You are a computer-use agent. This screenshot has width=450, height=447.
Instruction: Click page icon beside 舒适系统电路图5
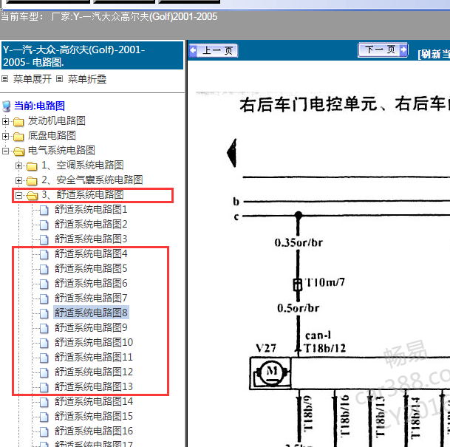44,269
